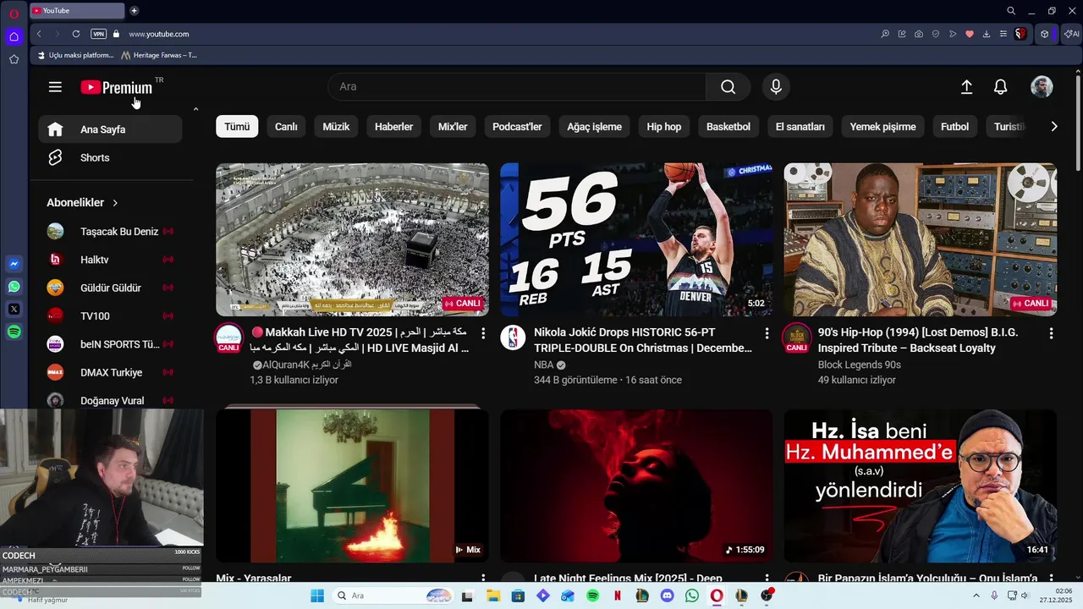Open Halktv subscription channel

(x=110, y=260)
